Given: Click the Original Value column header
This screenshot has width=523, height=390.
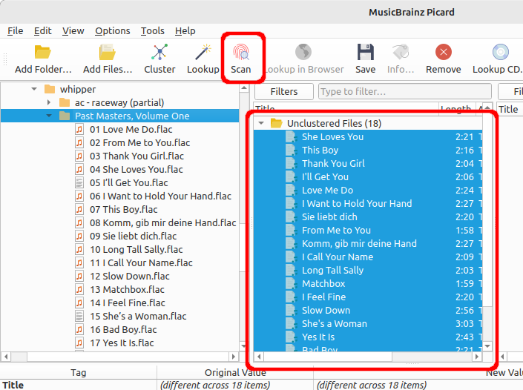Looking at the screenshot, I should pyautogui.click(x=235, y=372).
